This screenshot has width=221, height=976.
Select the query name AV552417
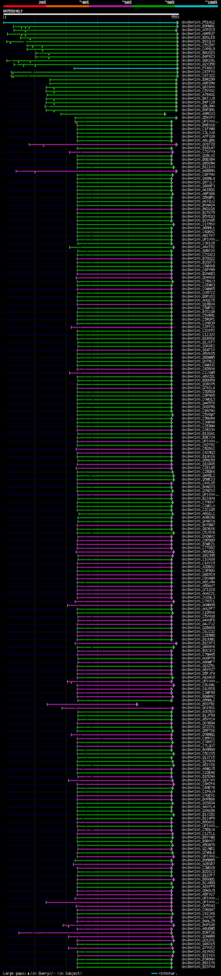pyautogui.click(x=13, y=11)
